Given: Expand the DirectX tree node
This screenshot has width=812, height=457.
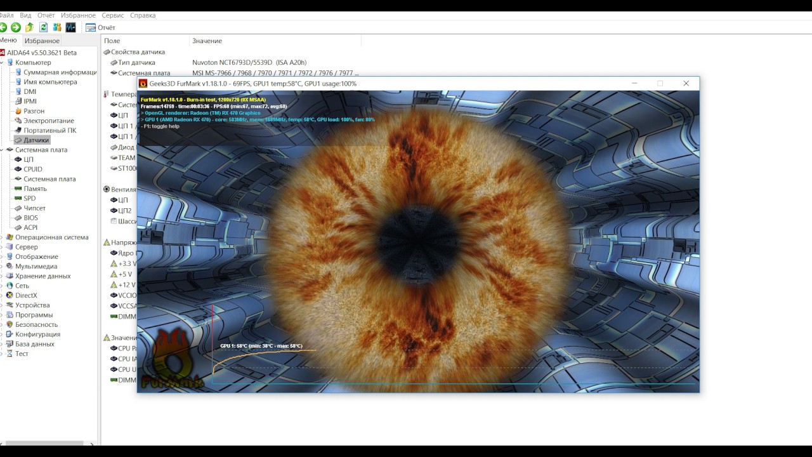Looking at the screenshot, I should click(x=2, y=296).
